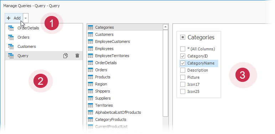Click the table icon beside Categories in the list
The width and height of the screenshot is (275, 134).
(x=90, y=27)
